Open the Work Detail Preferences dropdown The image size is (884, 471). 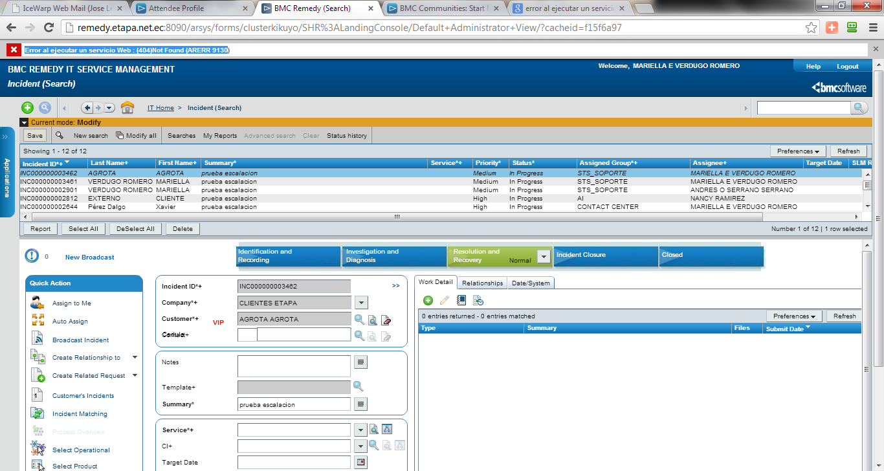[794, 316]
